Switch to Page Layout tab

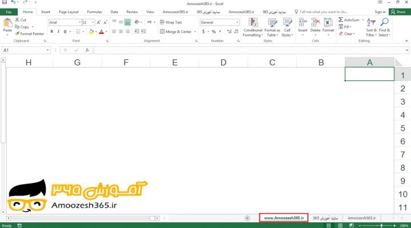point(68,12)
